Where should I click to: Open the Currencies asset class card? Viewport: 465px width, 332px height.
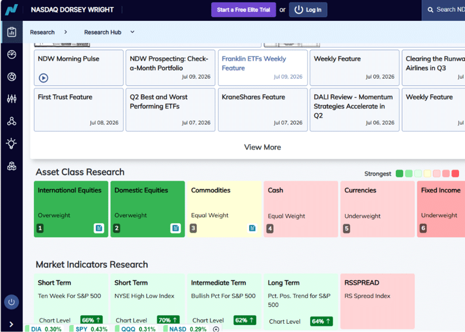click(x=377, y=209)
